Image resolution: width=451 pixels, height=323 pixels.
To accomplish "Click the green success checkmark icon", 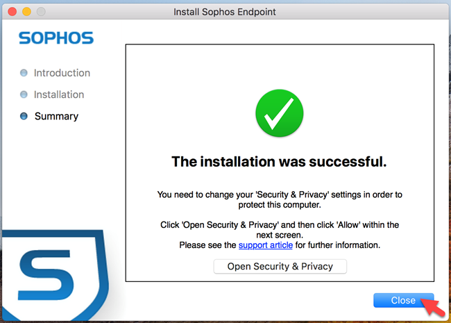I will 279,115.
